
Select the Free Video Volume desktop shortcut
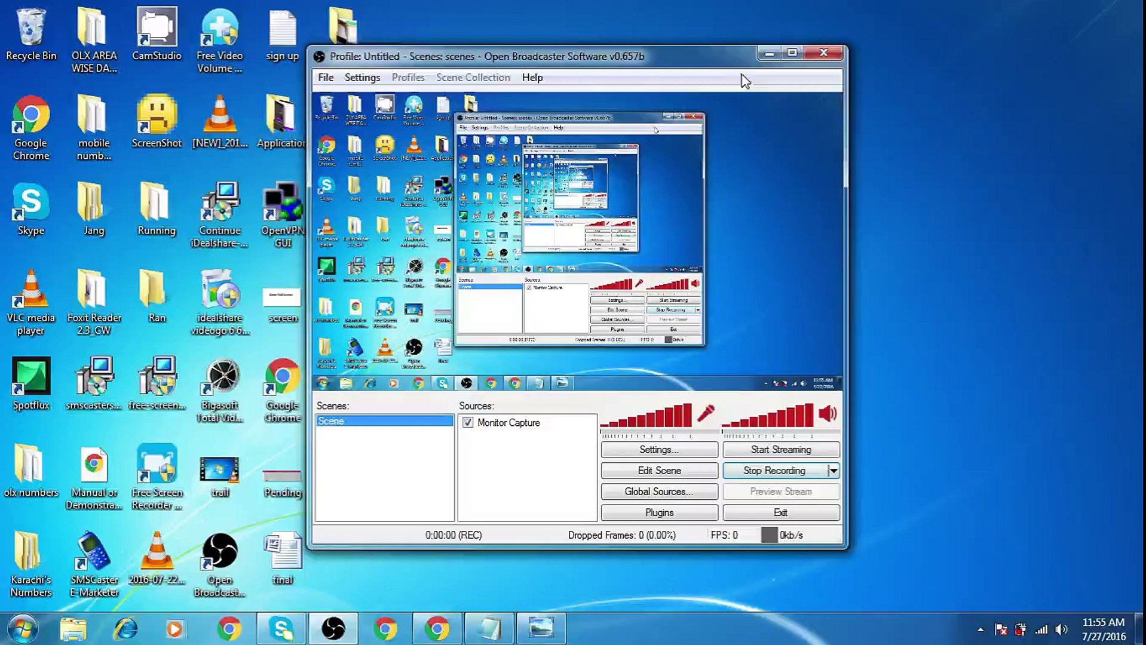(x=220, y=41)
